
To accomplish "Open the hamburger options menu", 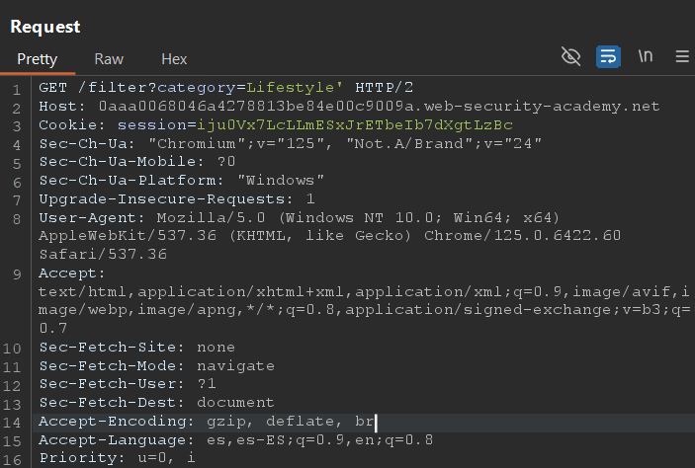I will [682, 56].
